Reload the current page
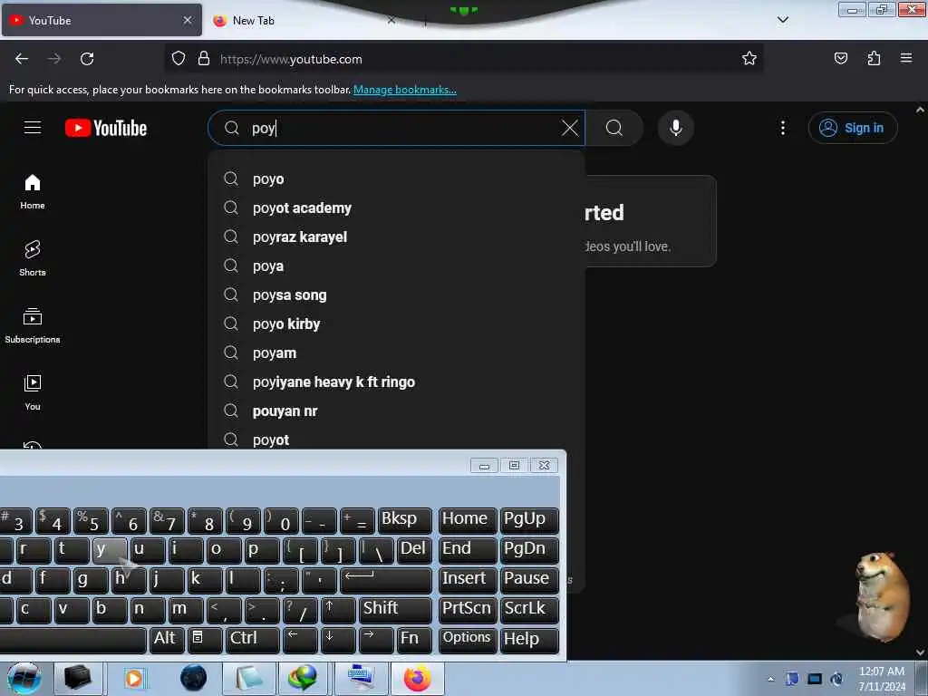Viewport: 928px width, 696px height. pos(87,59)
